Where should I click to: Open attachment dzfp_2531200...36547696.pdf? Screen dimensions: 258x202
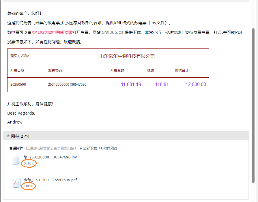point(50,180)
